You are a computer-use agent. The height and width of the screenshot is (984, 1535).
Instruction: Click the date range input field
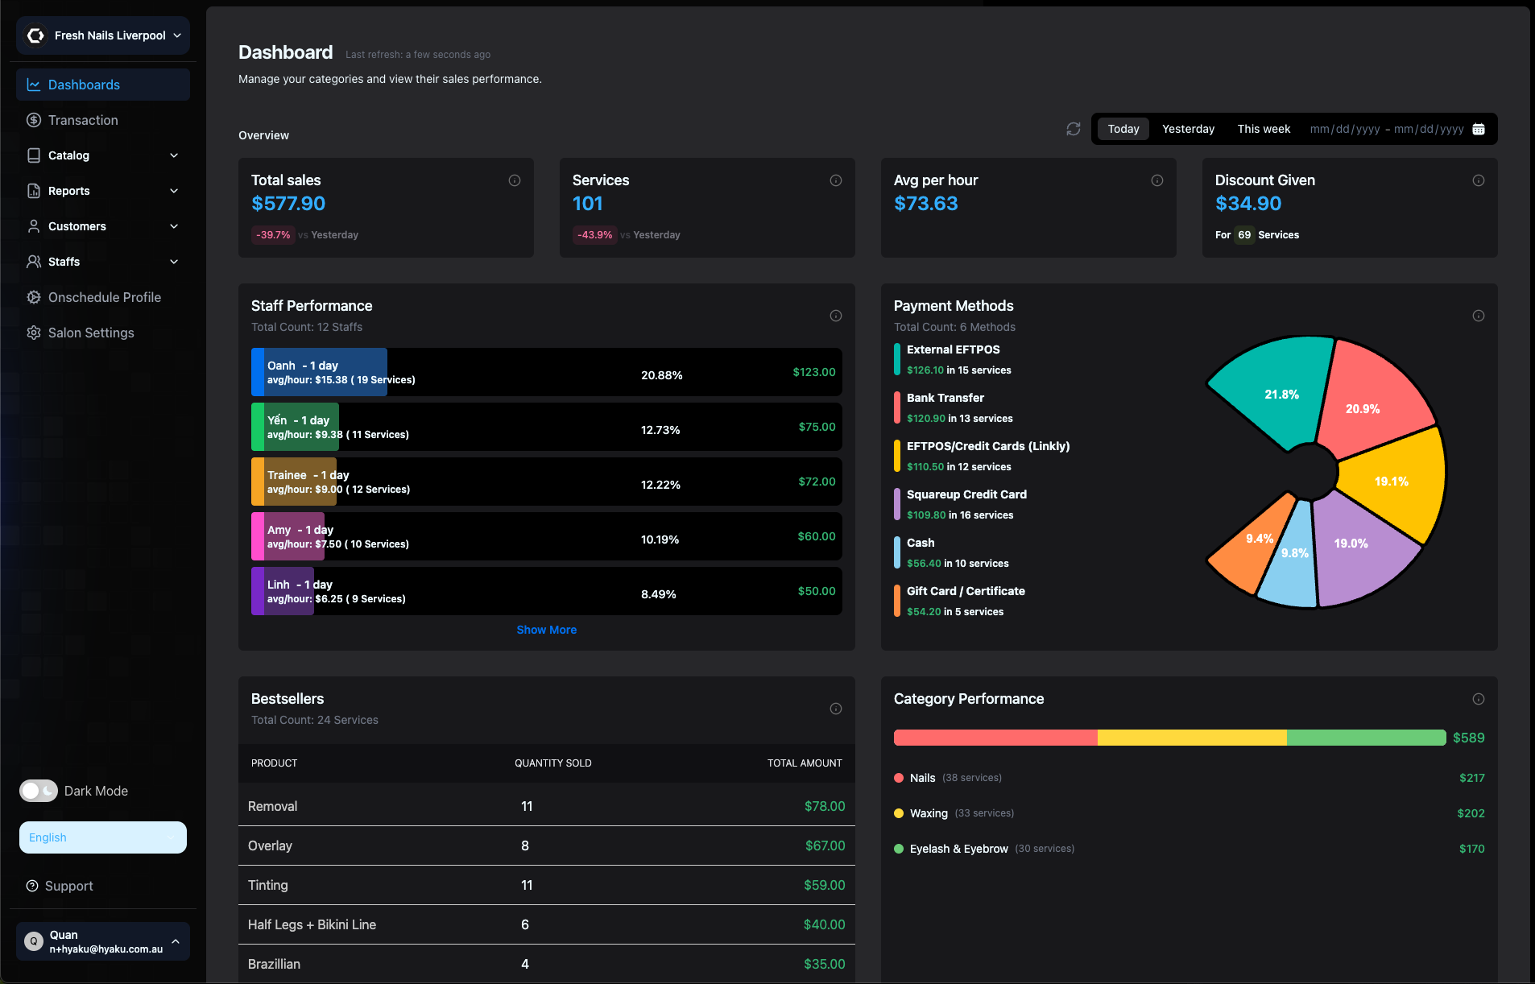point(1386,129)
